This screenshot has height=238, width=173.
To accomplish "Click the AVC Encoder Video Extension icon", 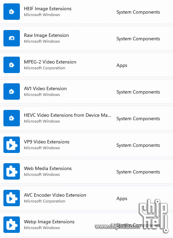I will [x=12, y=198].
